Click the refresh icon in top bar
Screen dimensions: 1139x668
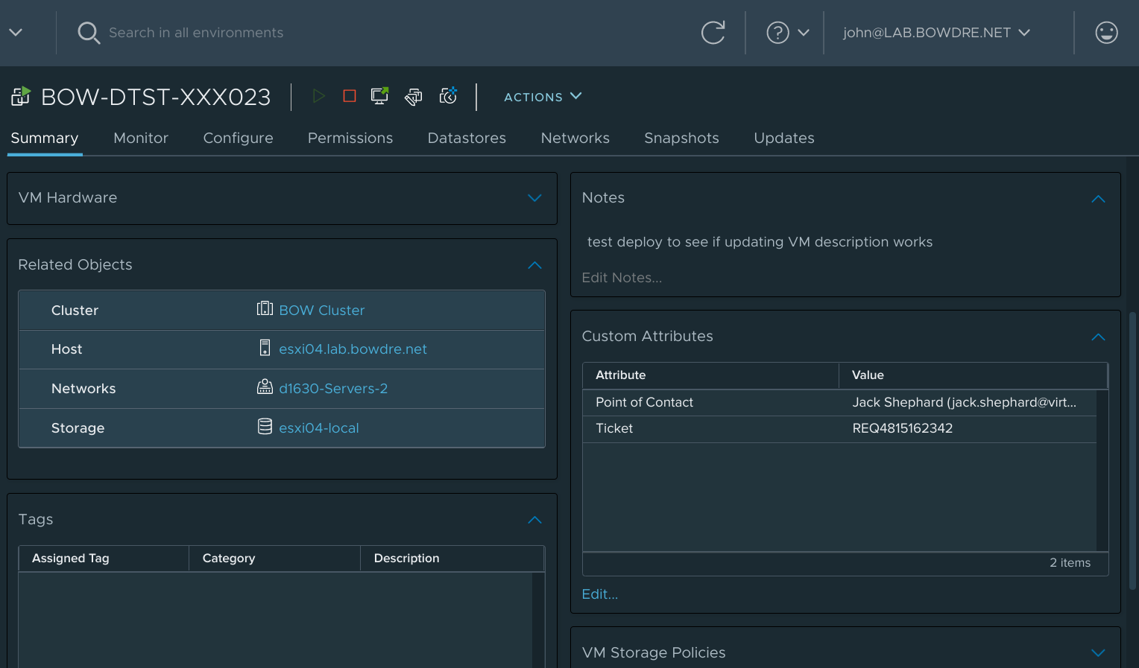point(713,33)
